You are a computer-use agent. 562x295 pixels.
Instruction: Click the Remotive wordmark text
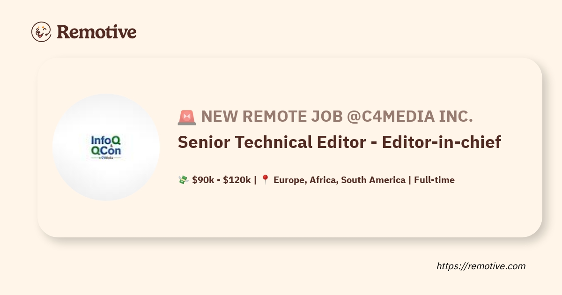click(x=96, y=32)
